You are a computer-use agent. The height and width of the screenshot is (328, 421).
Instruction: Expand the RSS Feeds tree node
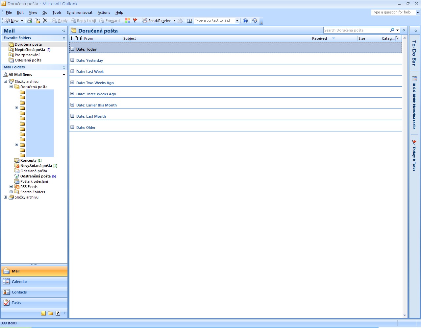click(11, 187)
